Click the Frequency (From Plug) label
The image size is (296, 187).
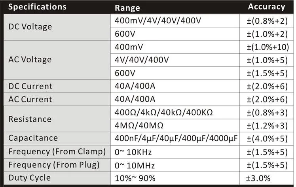pyautogui.click(x=54, y=164)
